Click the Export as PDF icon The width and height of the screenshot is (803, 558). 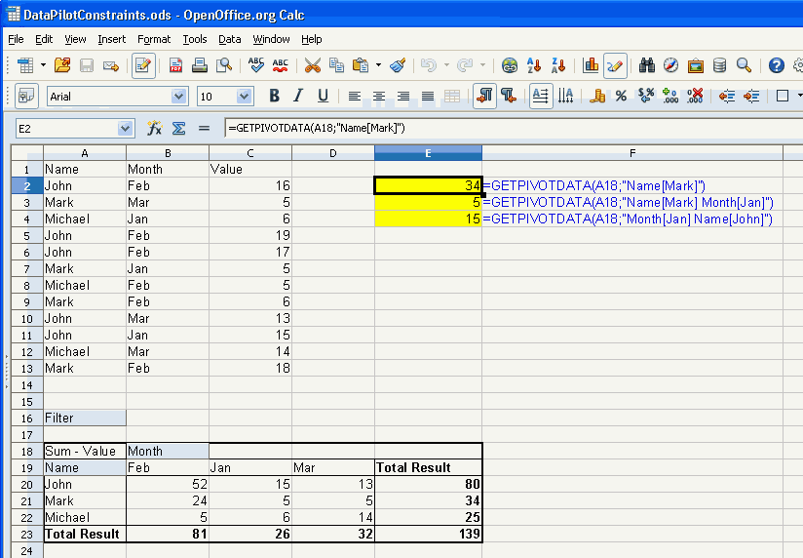[x=176, y=65]
